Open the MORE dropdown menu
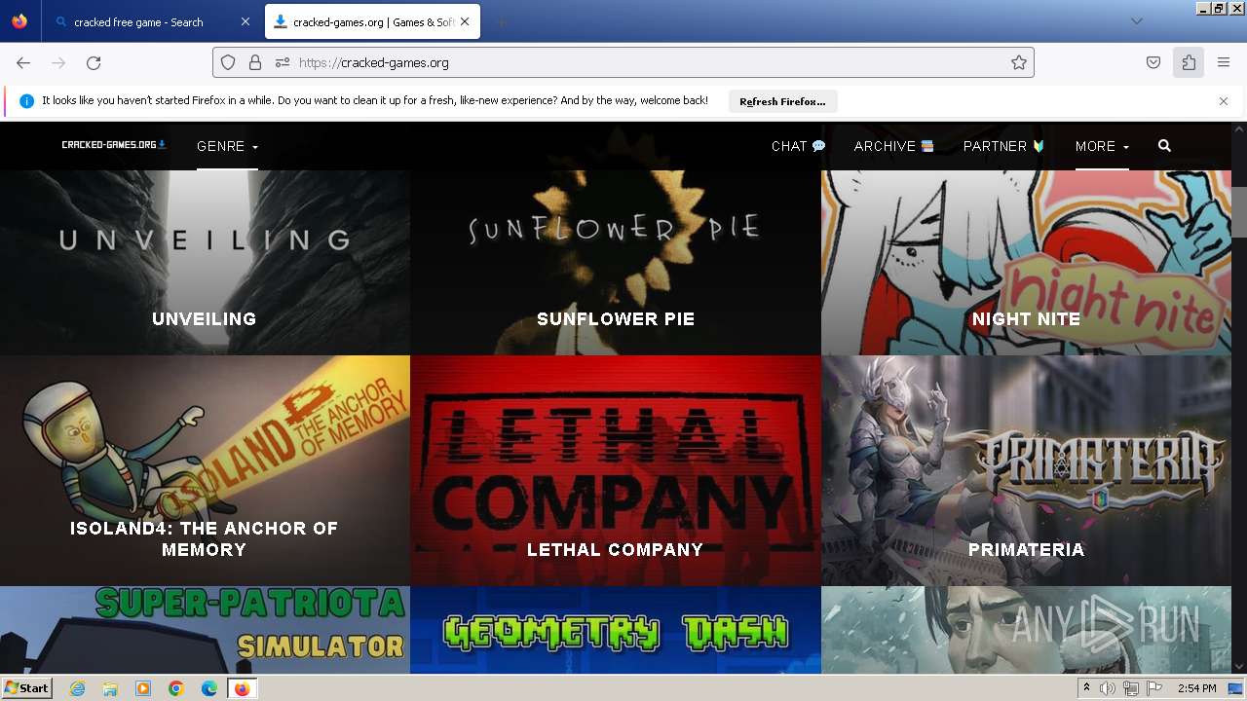This screenshot has width=1247, height=701. tap(1102, 146)
